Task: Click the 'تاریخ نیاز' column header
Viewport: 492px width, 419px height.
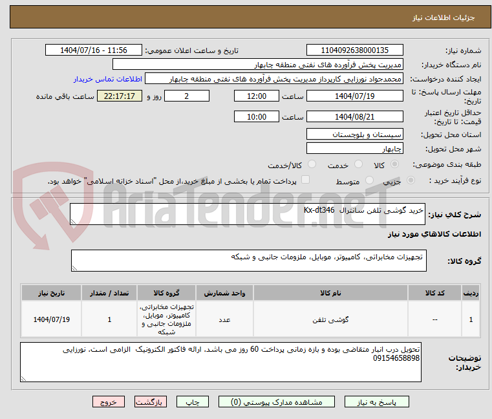Action: [52, 293]
